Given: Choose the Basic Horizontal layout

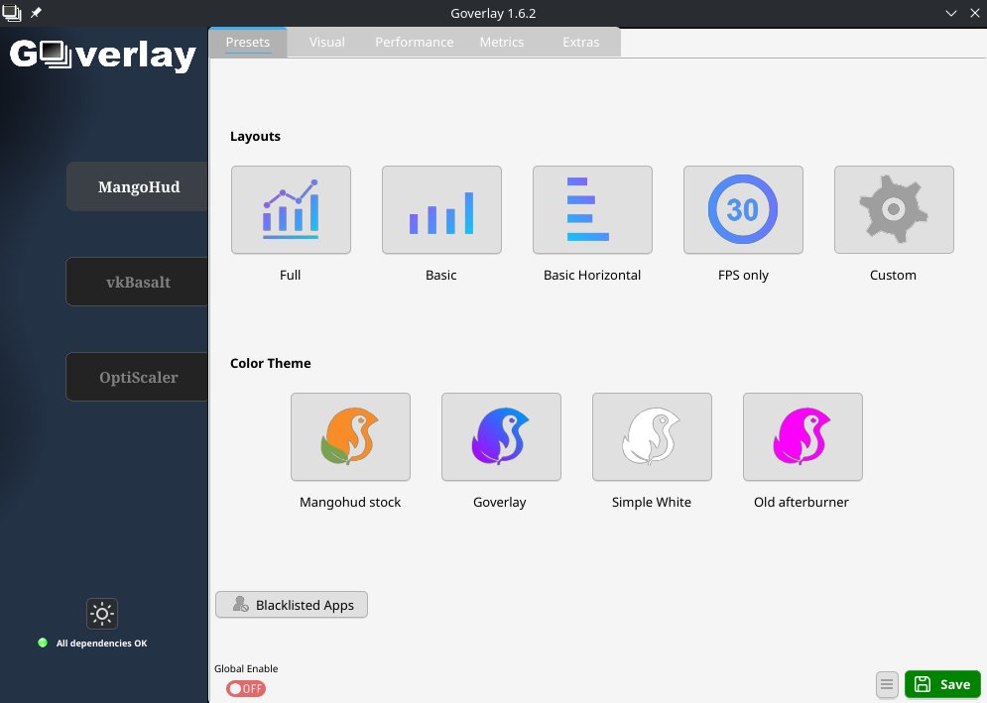Looking at the screenshot, I should 592,209.
